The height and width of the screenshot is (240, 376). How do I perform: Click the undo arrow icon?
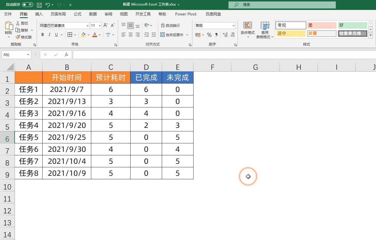pos(48,5)
